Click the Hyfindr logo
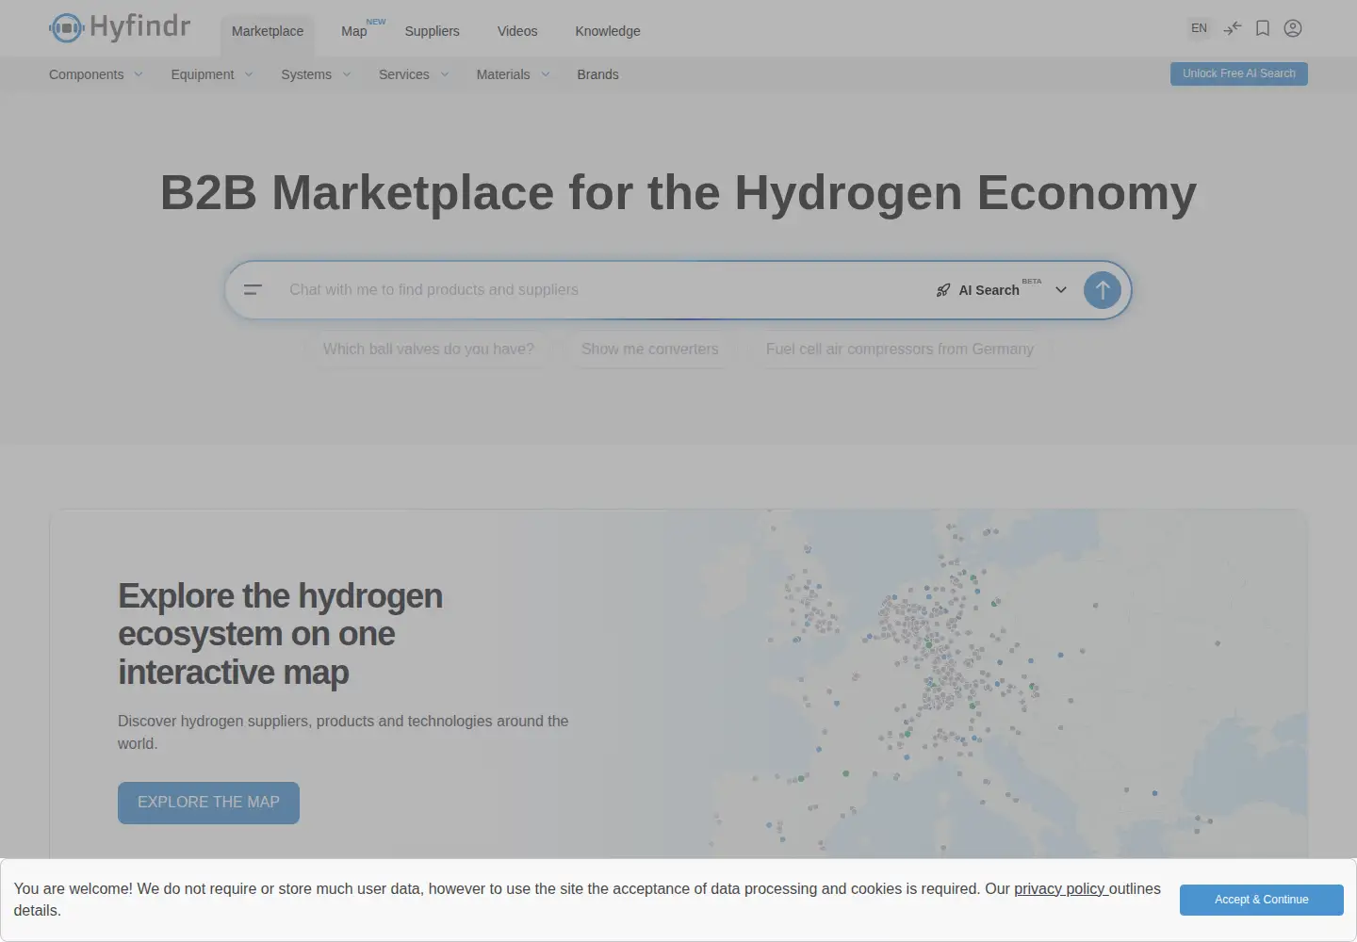This screenshot has height=942, width=1357. pos(120,27)
